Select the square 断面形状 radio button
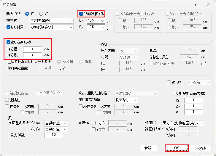 pos(27,14)
